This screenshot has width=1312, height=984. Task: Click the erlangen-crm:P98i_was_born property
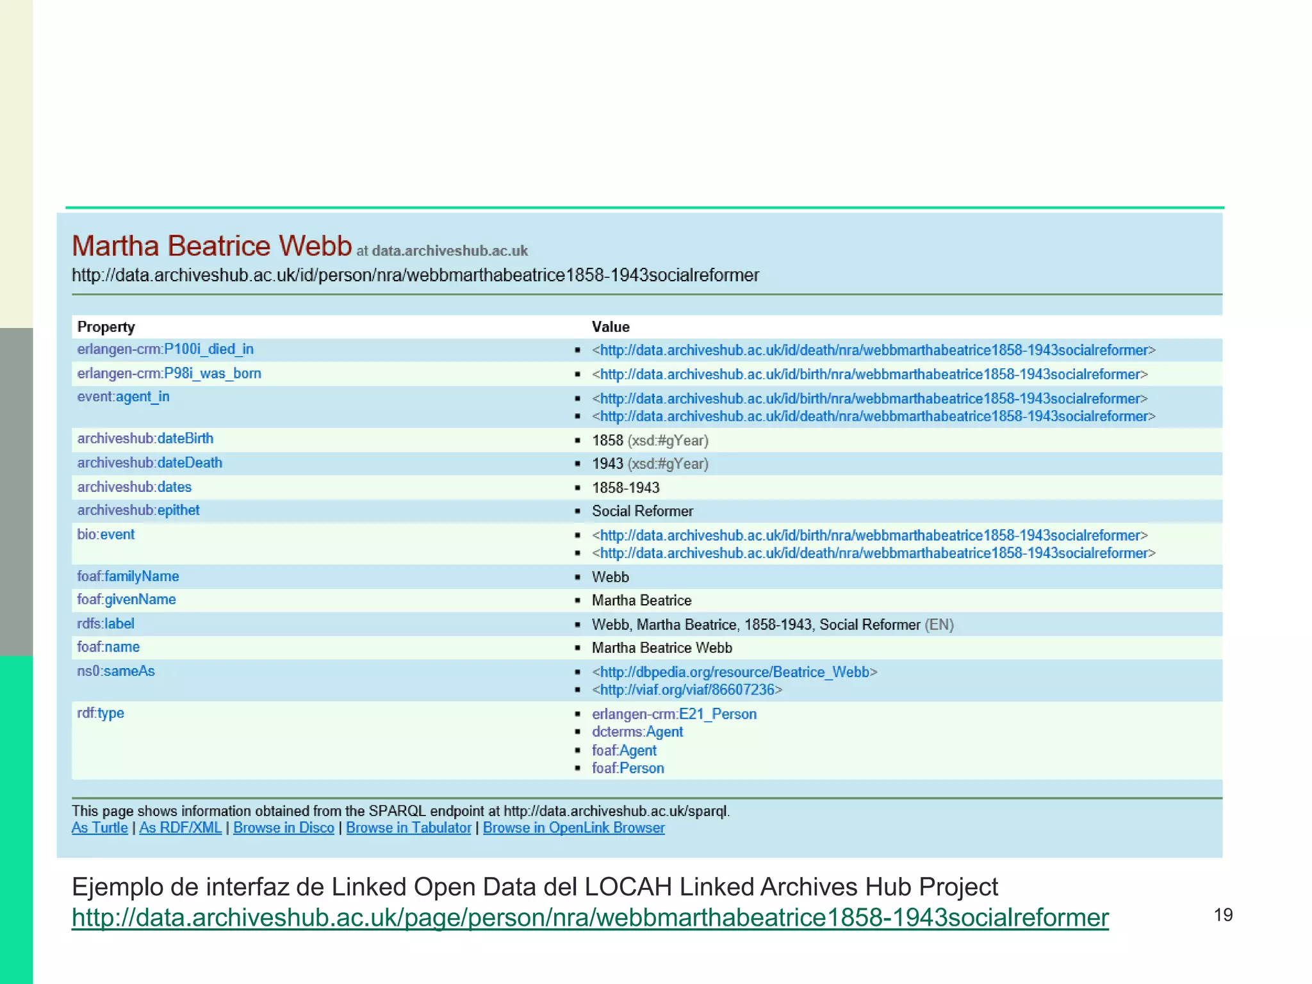click(x=169, y=373)
